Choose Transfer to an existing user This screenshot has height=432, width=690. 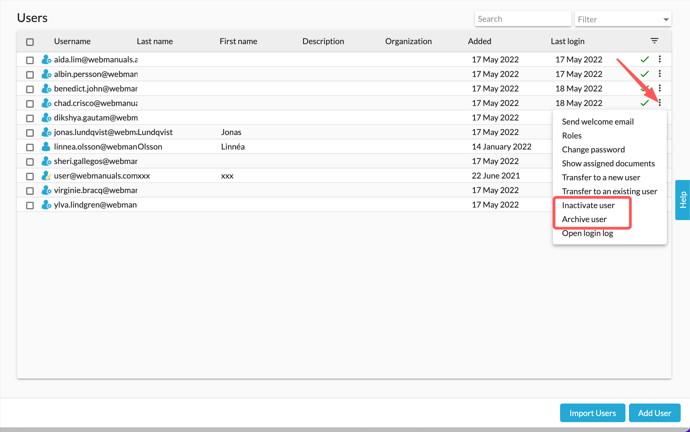click(609, 191)
